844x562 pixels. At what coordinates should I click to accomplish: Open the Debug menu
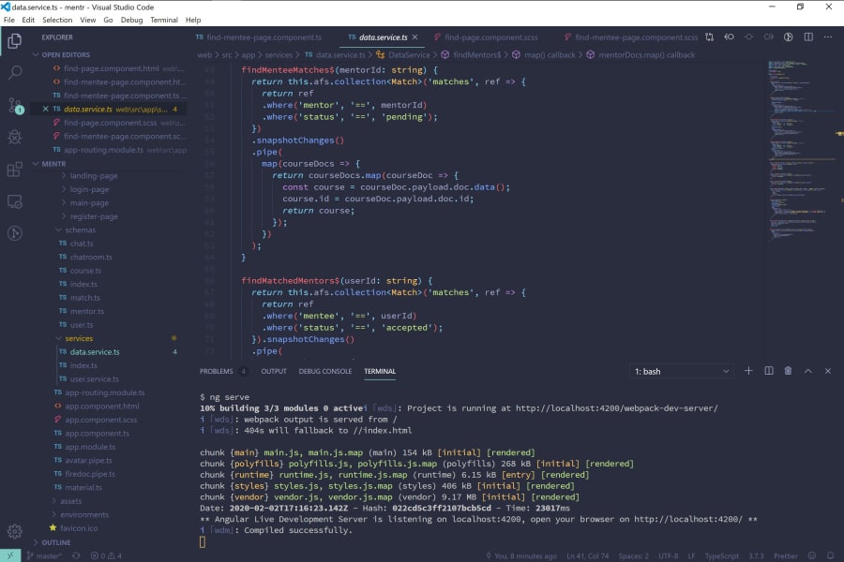(x=132, y=20)
